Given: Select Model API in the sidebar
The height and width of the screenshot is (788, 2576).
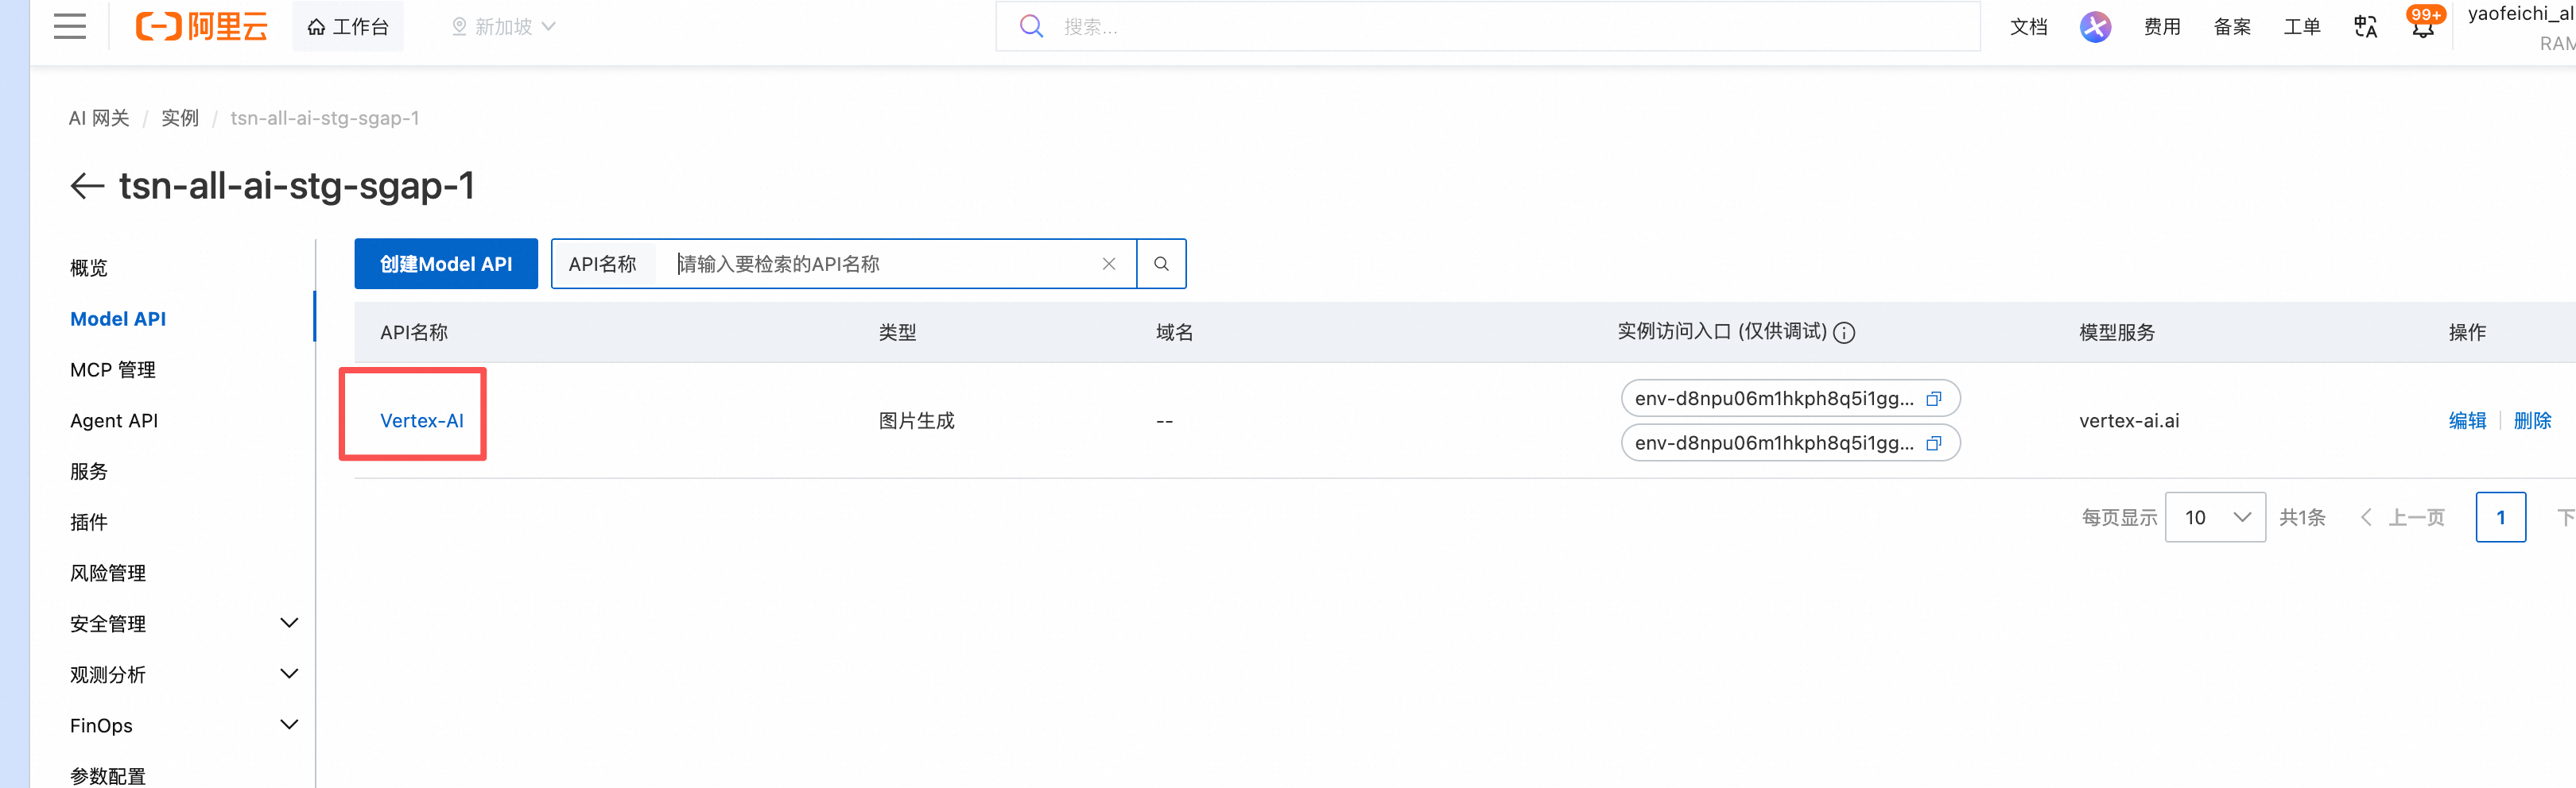Looking at the screenshot, I should 118,319.
